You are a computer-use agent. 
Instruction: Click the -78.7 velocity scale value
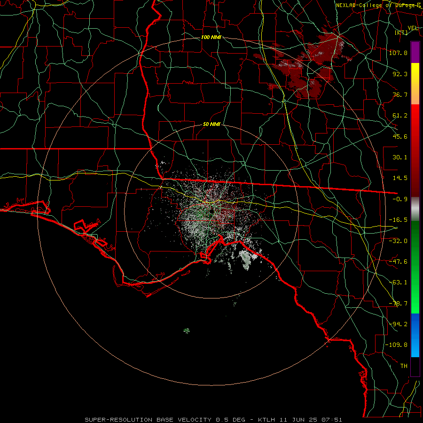coord(398,304)
